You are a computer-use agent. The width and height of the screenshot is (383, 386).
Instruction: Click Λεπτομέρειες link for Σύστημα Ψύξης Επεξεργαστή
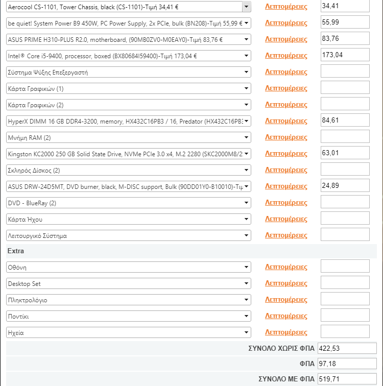pos(286,72)
